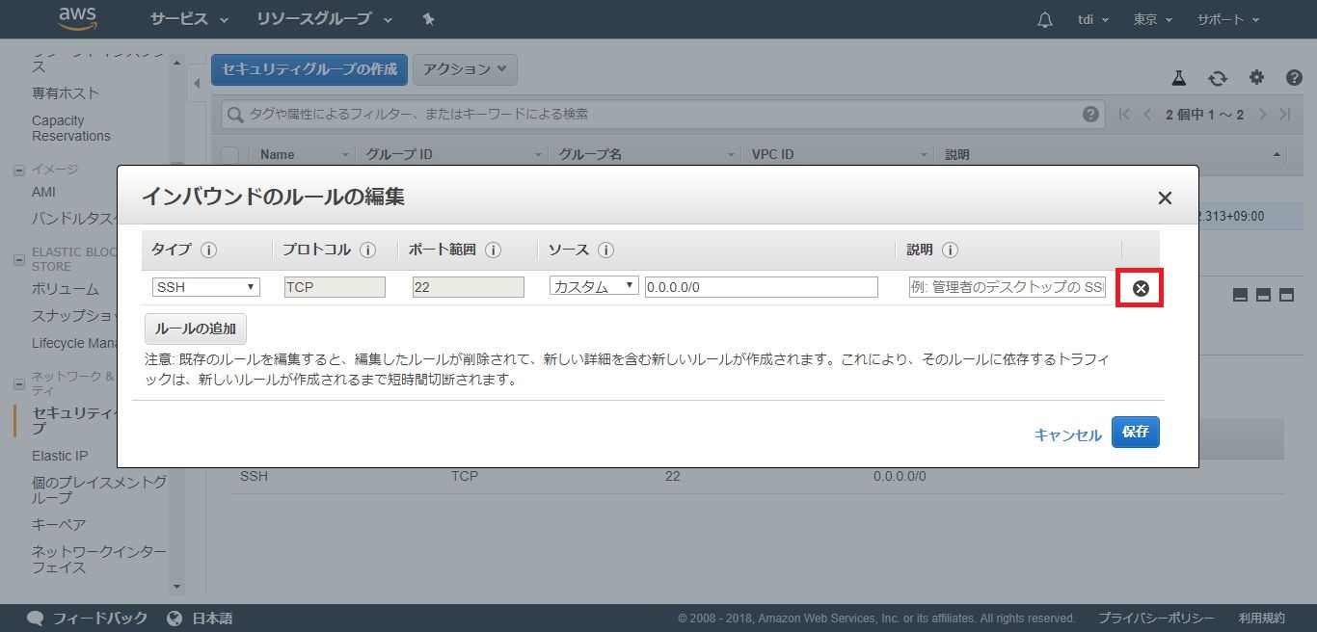Toggle the select-all checkbox in table header

(x=230, y=154)
